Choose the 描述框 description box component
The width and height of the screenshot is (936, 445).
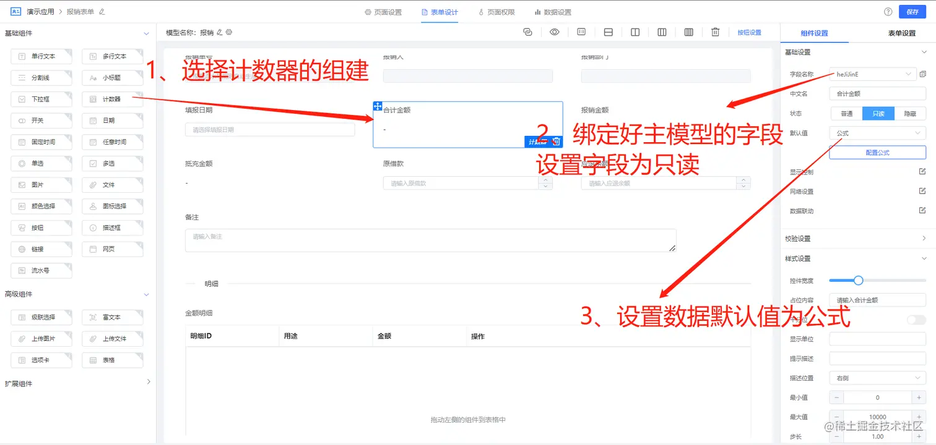pos(112,228)
